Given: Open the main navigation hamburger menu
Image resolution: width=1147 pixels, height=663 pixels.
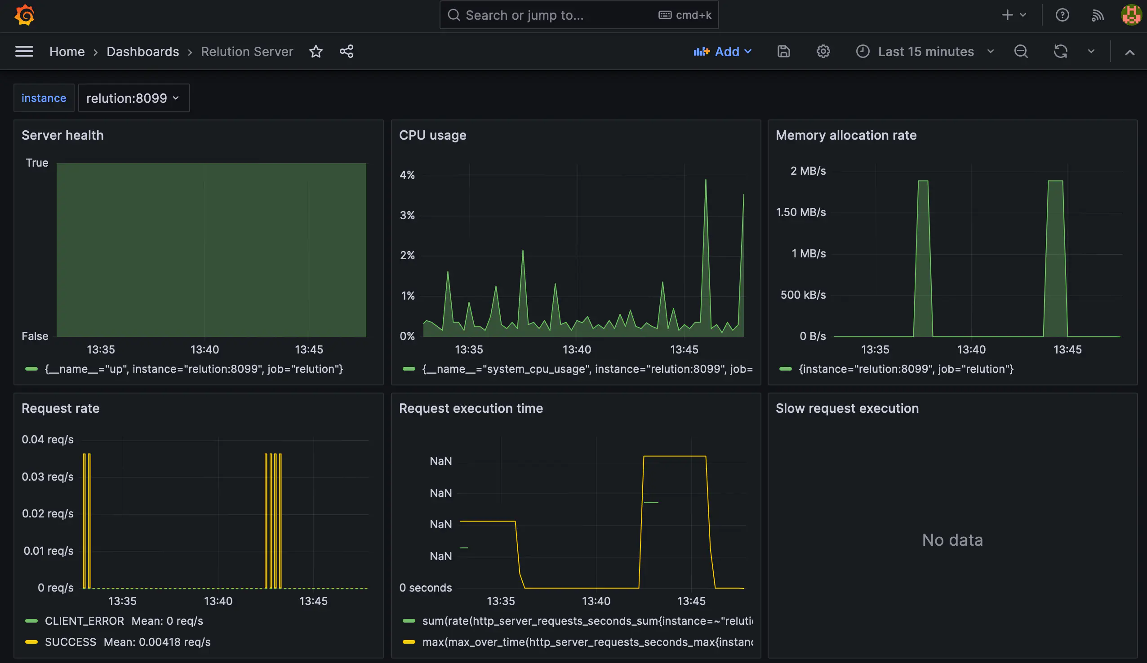Looking at the screenshot, I should tap(24, 51).
